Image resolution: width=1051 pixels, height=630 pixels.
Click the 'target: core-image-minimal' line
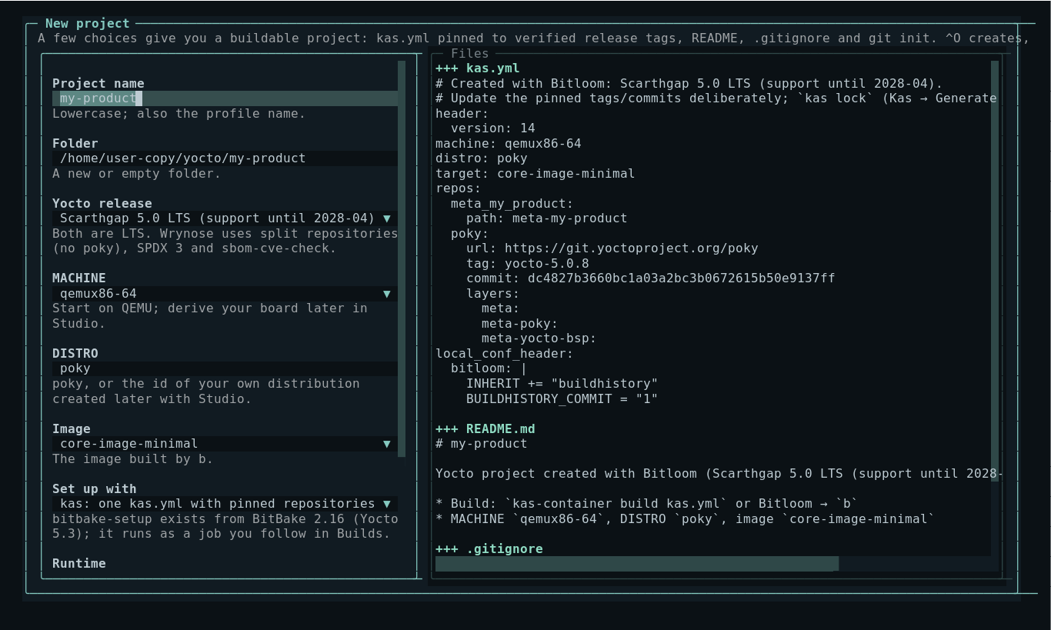536,174
